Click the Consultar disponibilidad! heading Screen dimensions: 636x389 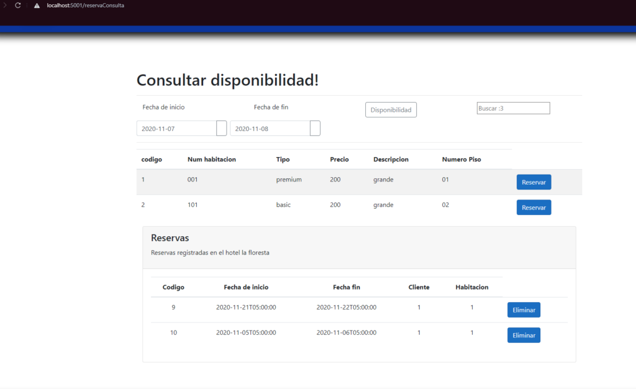coord(227,80)
